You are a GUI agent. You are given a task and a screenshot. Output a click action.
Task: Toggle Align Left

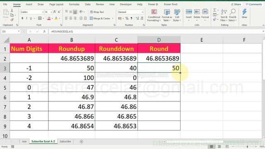(x=66, y=18)
